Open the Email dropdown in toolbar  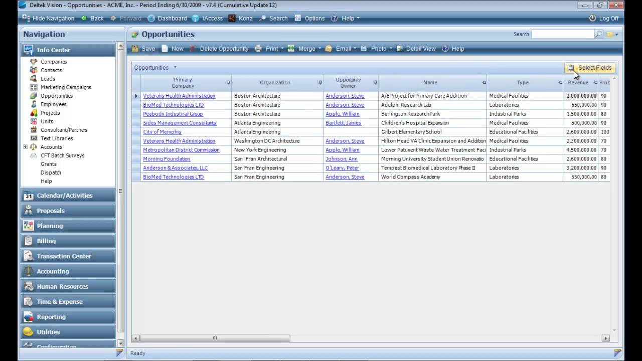(355, 49)
